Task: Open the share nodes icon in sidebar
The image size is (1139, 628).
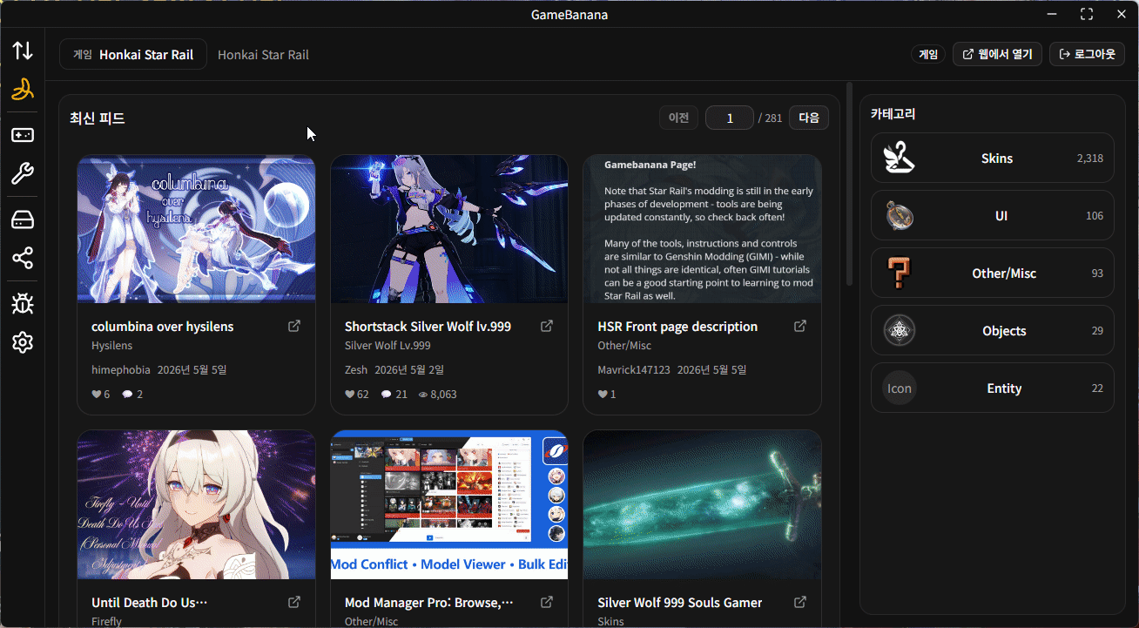Action: [x=23, y=258]
